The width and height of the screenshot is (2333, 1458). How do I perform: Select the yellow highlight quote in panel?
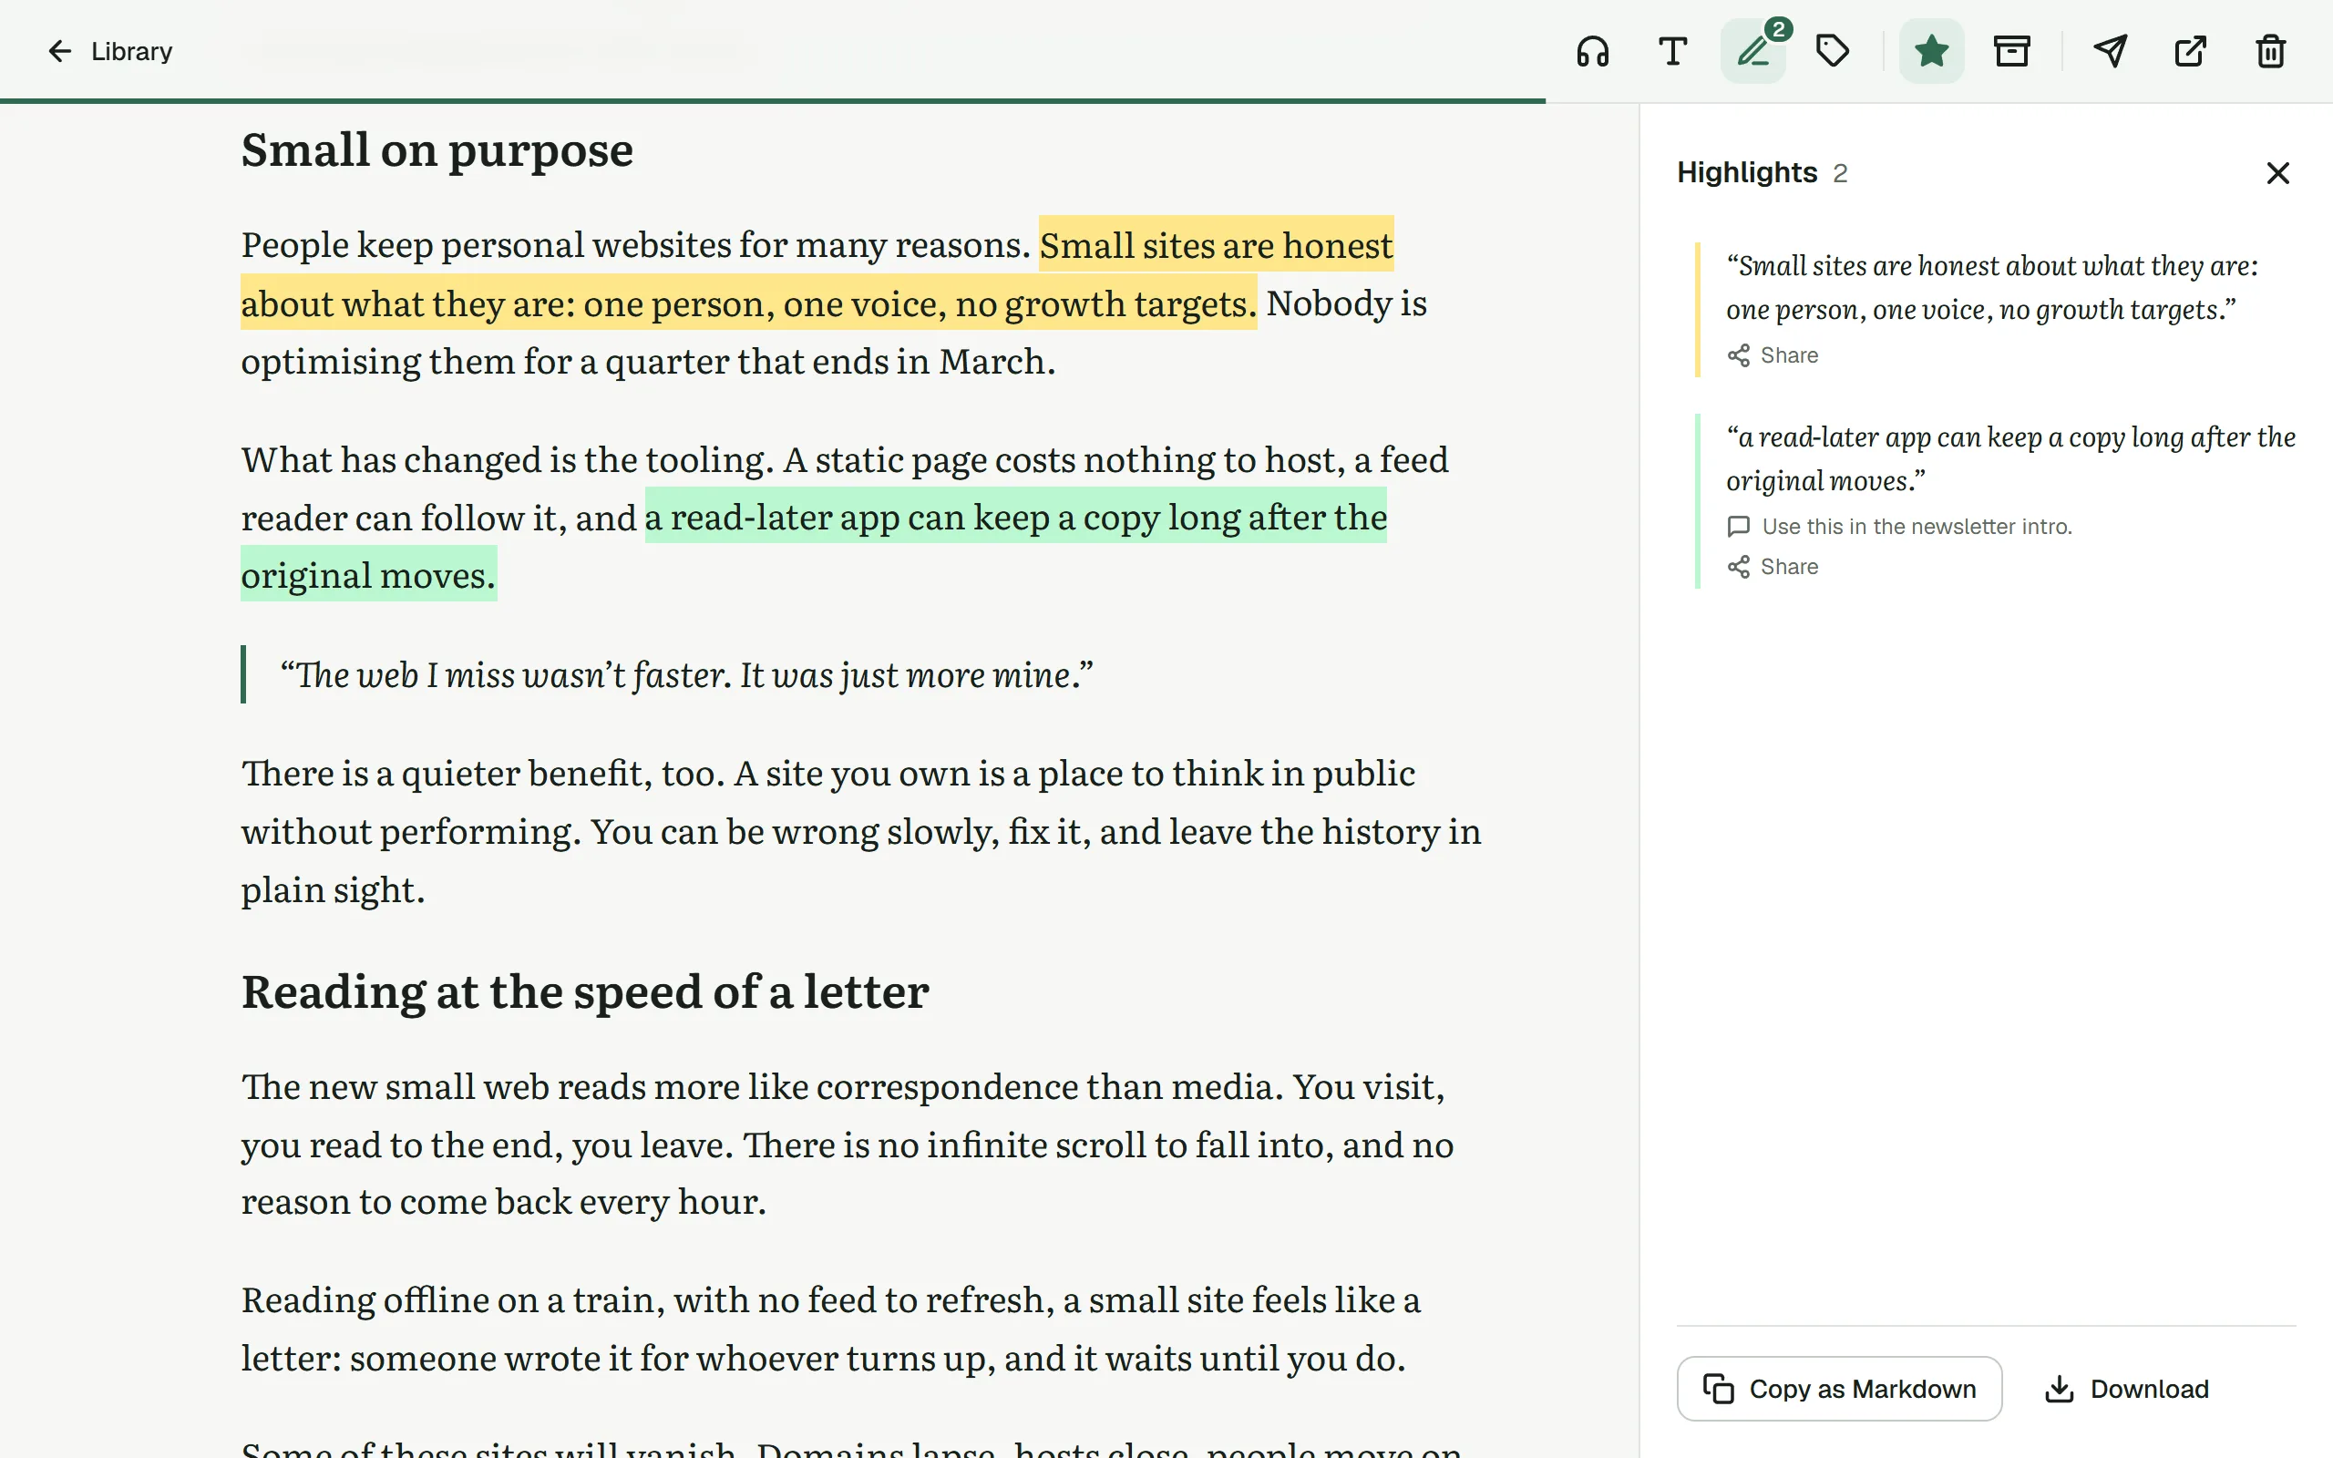coord(1992,287)
